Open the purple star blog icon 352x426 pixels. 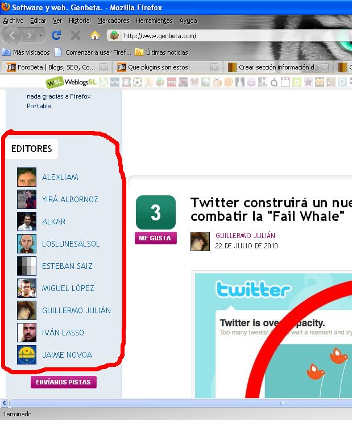pos(308,82)
